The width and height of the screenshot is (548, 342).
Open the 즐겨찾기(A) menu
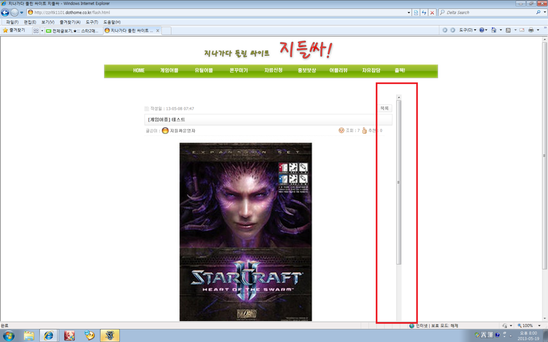pos(70,22)
